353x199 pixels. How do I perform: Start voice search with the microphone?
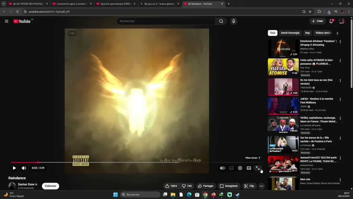coord(234,21)
